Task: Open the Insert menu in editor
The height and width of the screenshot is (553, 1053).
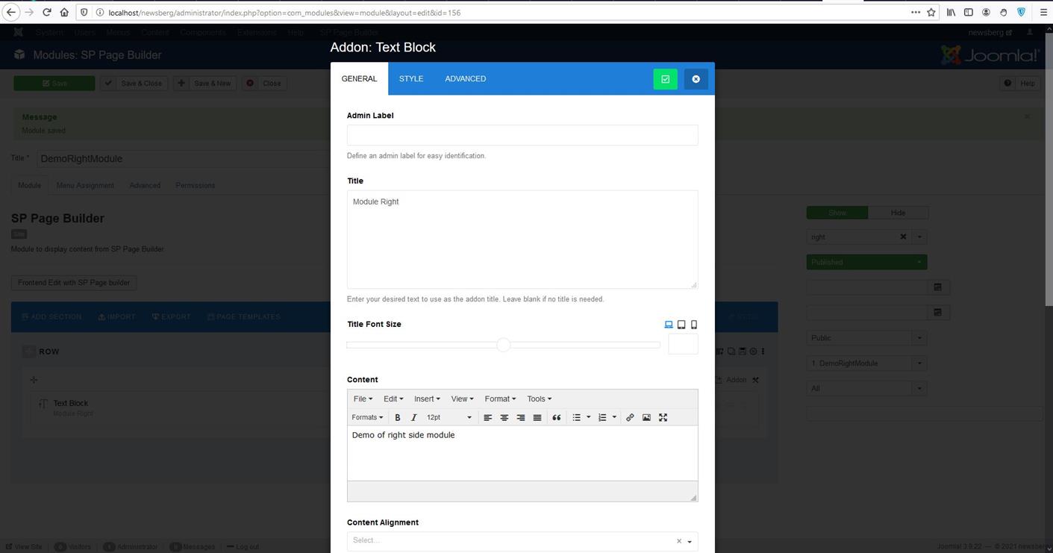Action: pyautogui.click(x=426, y=399)
